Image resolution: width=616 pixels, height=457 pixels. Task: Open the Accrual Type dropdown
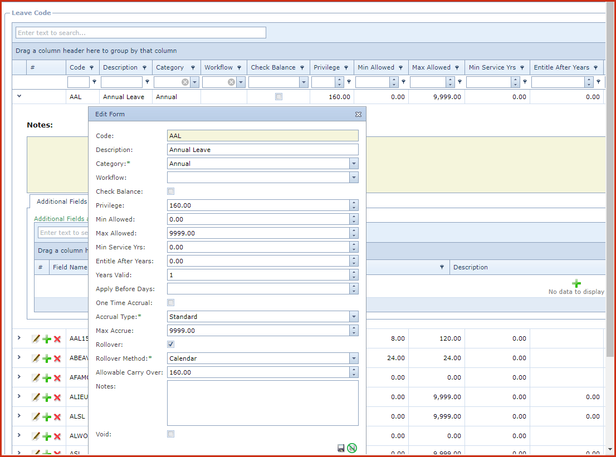point(354,316)
